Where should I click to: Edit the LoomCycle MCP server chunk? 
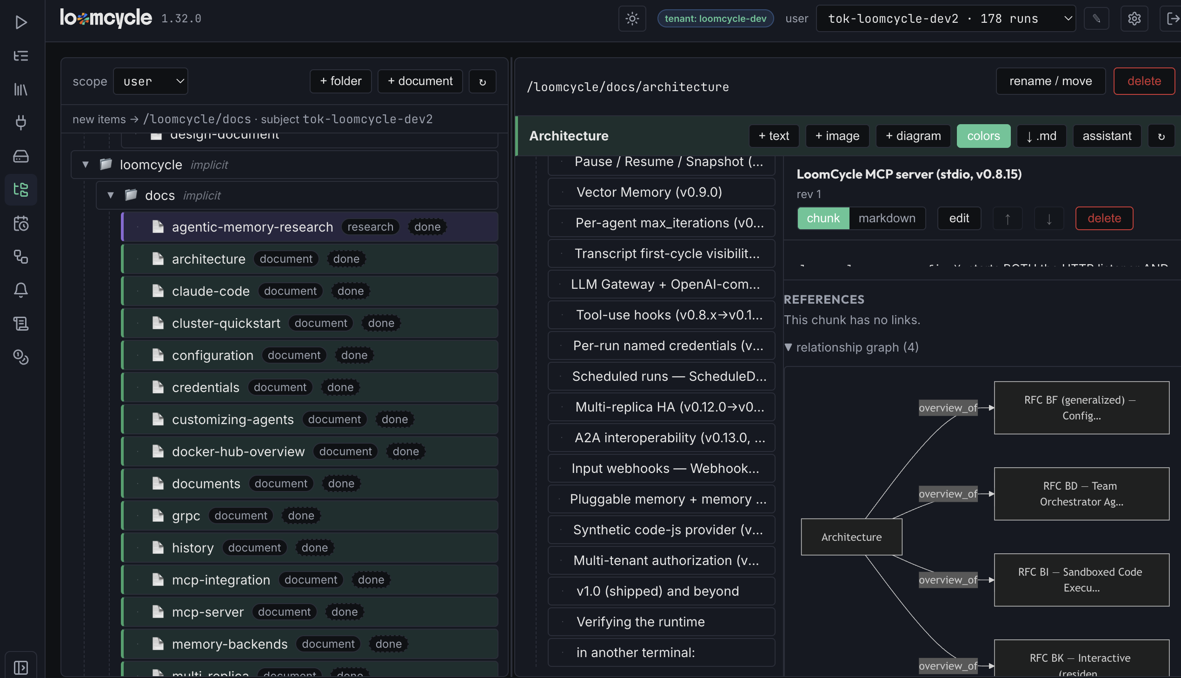(959, 219)
